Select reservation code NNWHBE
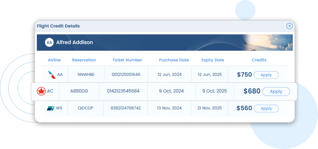The image size is (318, 149). (86, 74)
